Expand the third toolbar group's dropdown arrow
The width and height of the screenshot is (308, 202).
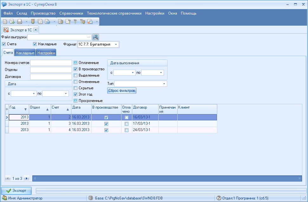click(97, 22)
